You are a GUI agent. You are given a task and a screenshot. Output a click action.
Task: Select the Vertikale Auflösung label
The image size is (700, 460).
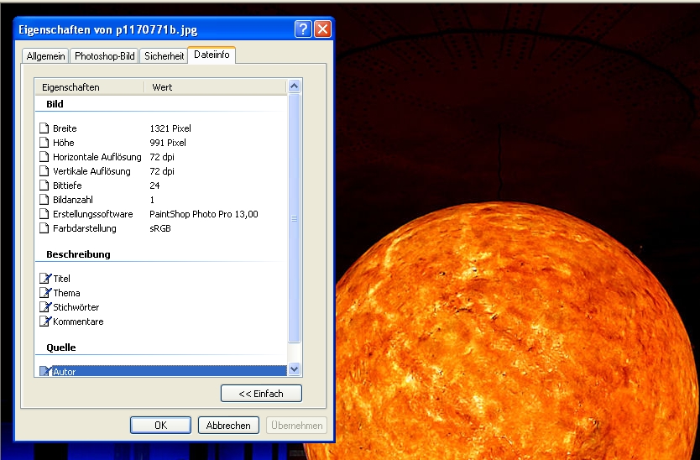coord(91,171)
